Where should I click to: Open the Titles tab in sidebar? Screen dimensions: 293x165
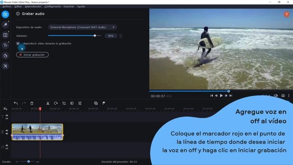coord(5,45)
